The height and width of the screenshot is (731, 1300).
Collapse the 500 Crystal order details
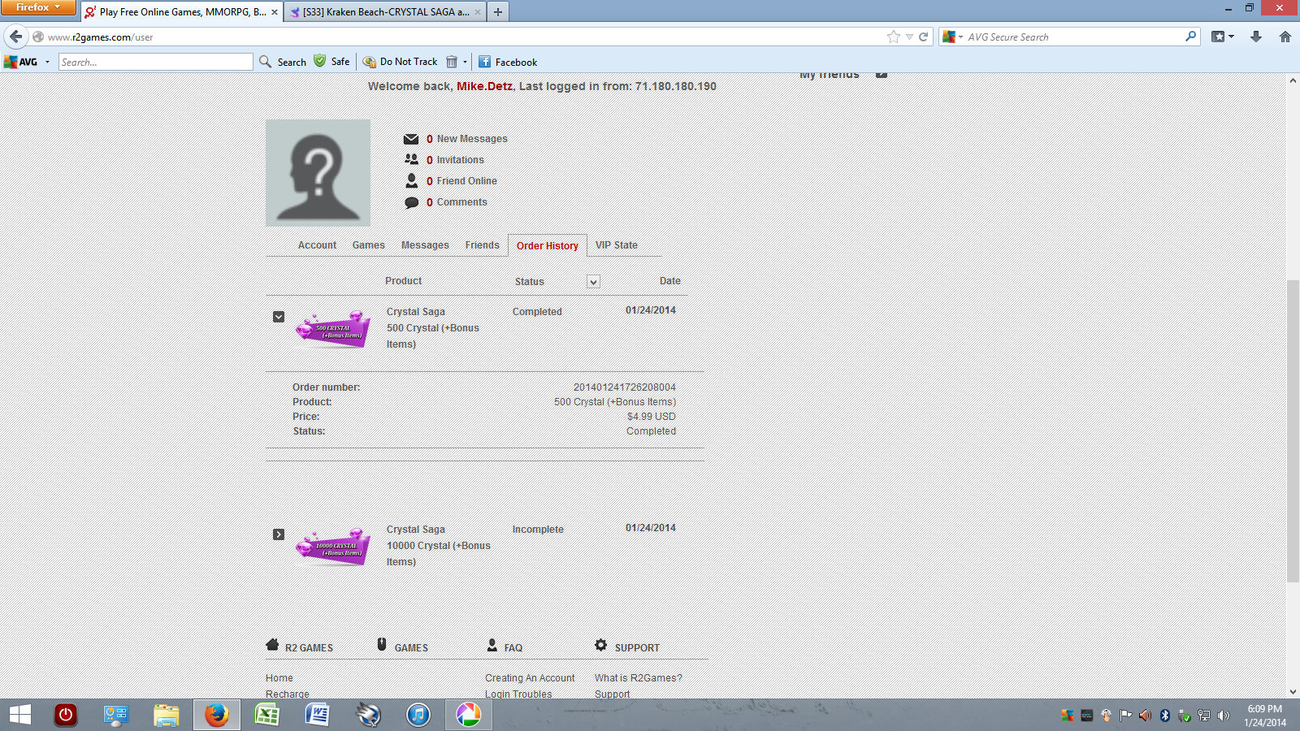point(279,317)
